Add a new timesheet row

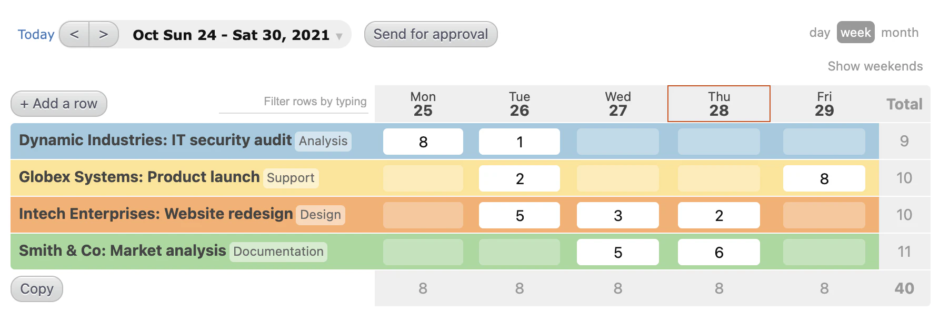click(58, 104)
